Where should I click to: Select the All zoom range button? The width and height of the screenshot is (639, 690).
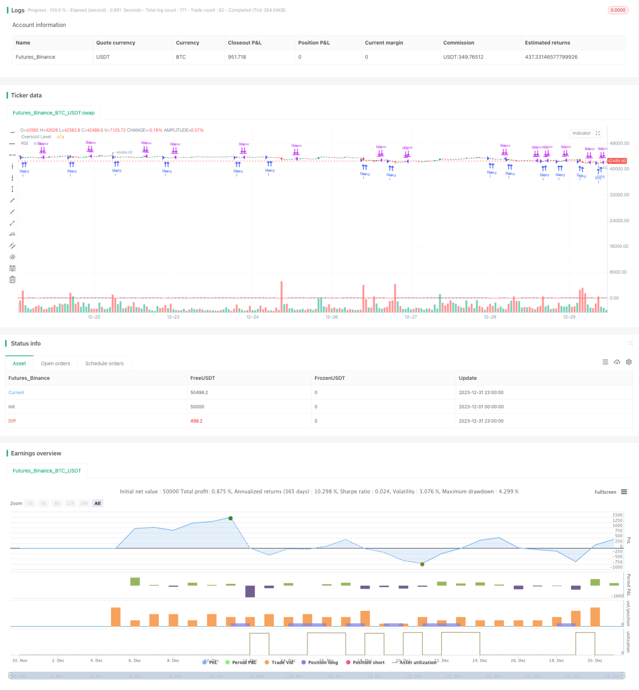(x=97, y=503)
